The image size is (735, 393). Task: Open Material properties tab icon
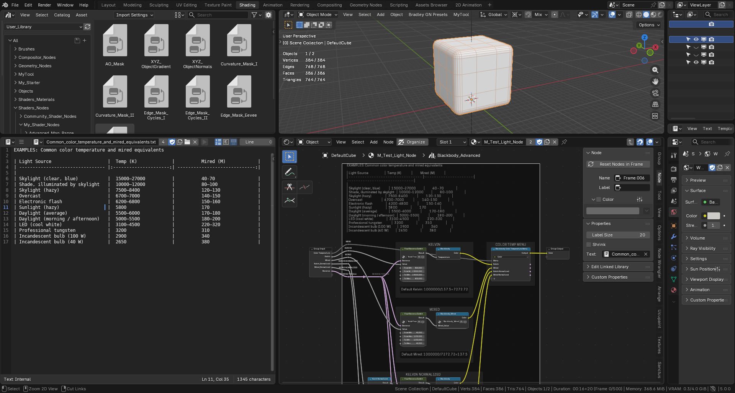coord(674,290)
